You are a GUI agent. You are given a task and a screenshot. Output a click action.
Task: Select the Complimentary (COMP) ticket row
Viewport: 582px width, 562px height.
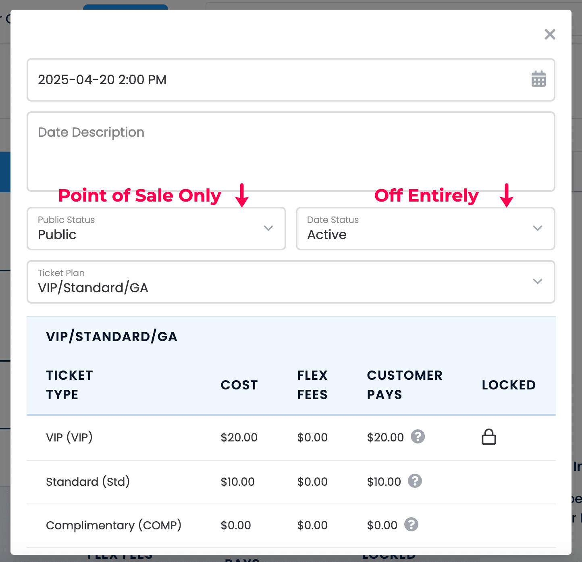pyautogui.click(x=291, y=526)
